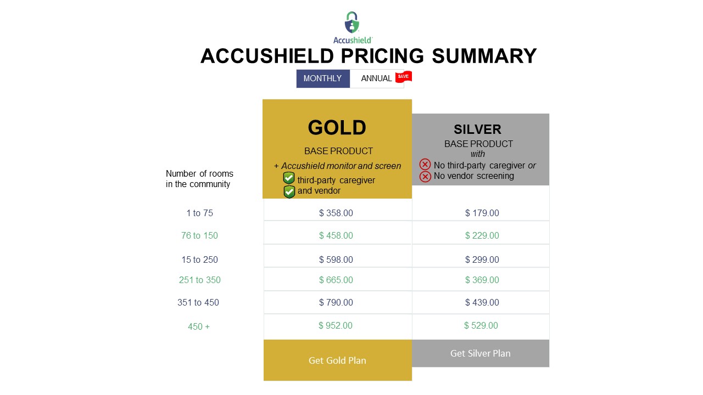Click the Gold $ 358.00 price cell
703x395 pixels.
click(336, 213)
